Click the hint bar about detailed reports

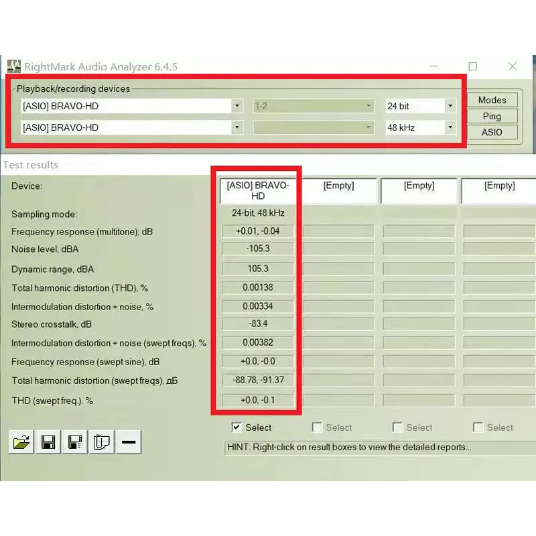(380, 448)
